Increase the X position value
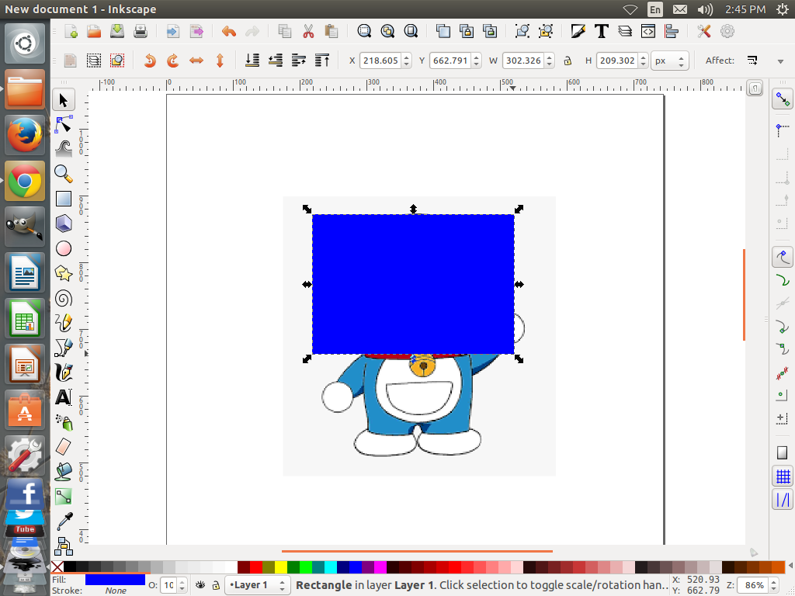The height and width of the screenshot is (596, 795). [x=407, y=57]
